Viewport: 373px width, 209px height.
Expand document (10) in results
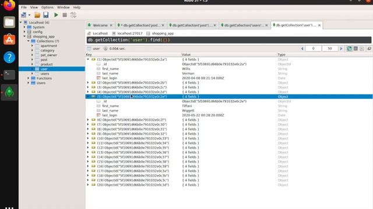(88, 138)
